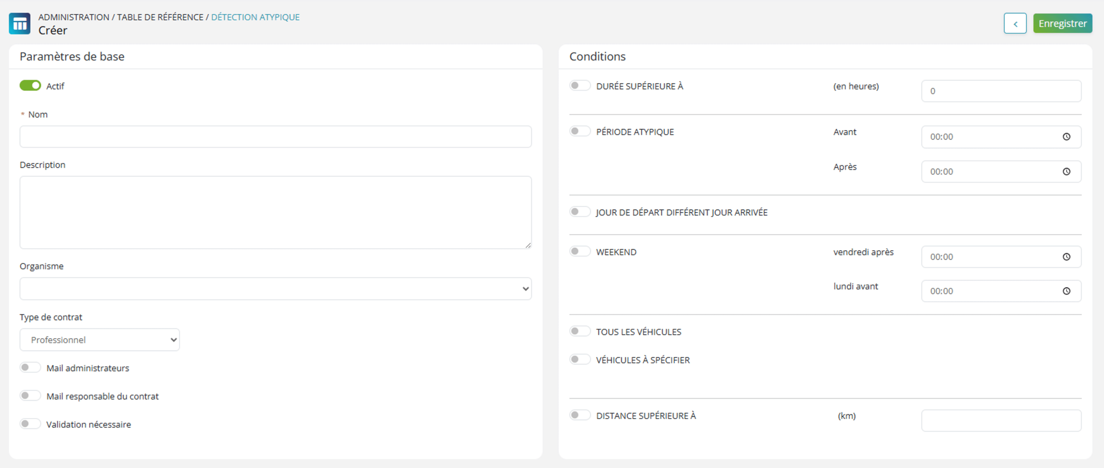Open clock picker for vendredi après time
The height and width of the screenshot is (468, 1104).
pos(1066,257)
